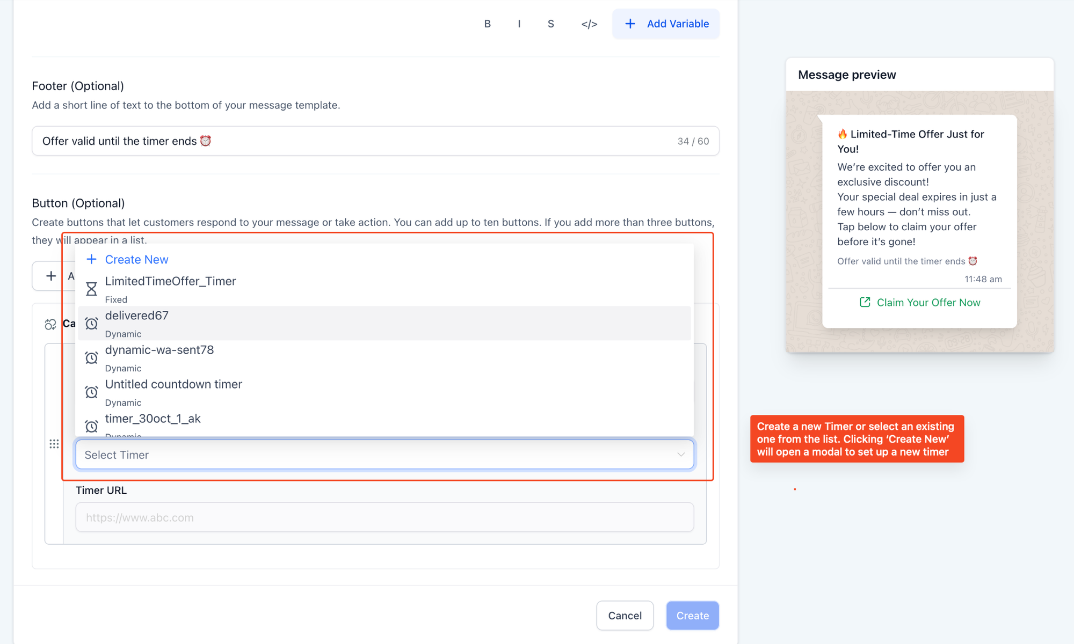The height and width of the screenshot is (644, 1074).
Task: Click the blue Create button
Action: coord(692,616)
